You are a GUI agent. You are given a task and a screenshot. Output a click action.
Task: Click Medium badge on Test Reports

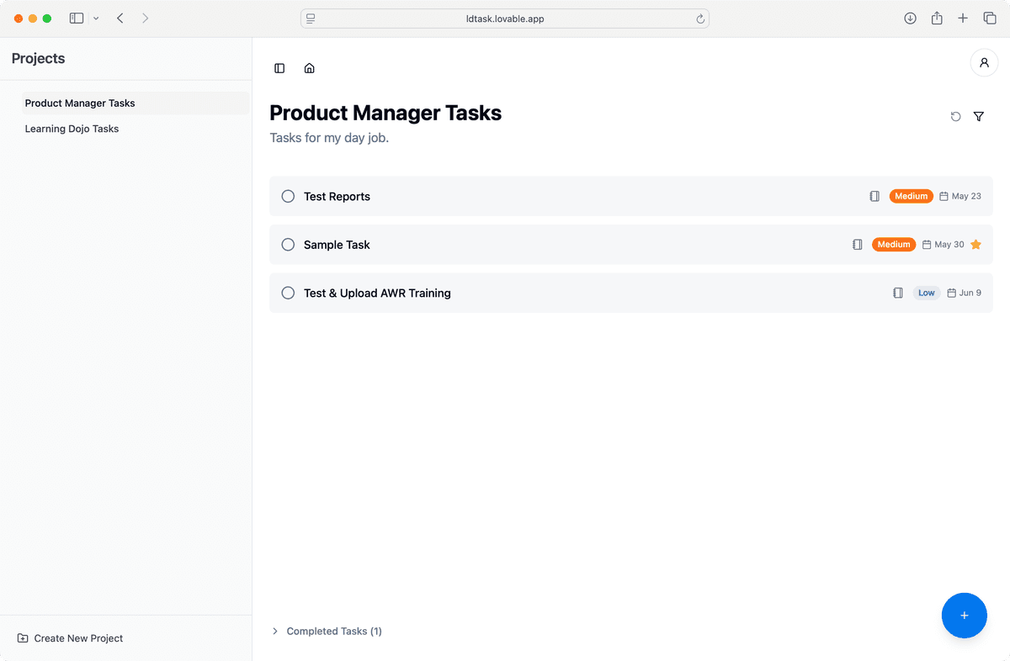coord(911,196)
